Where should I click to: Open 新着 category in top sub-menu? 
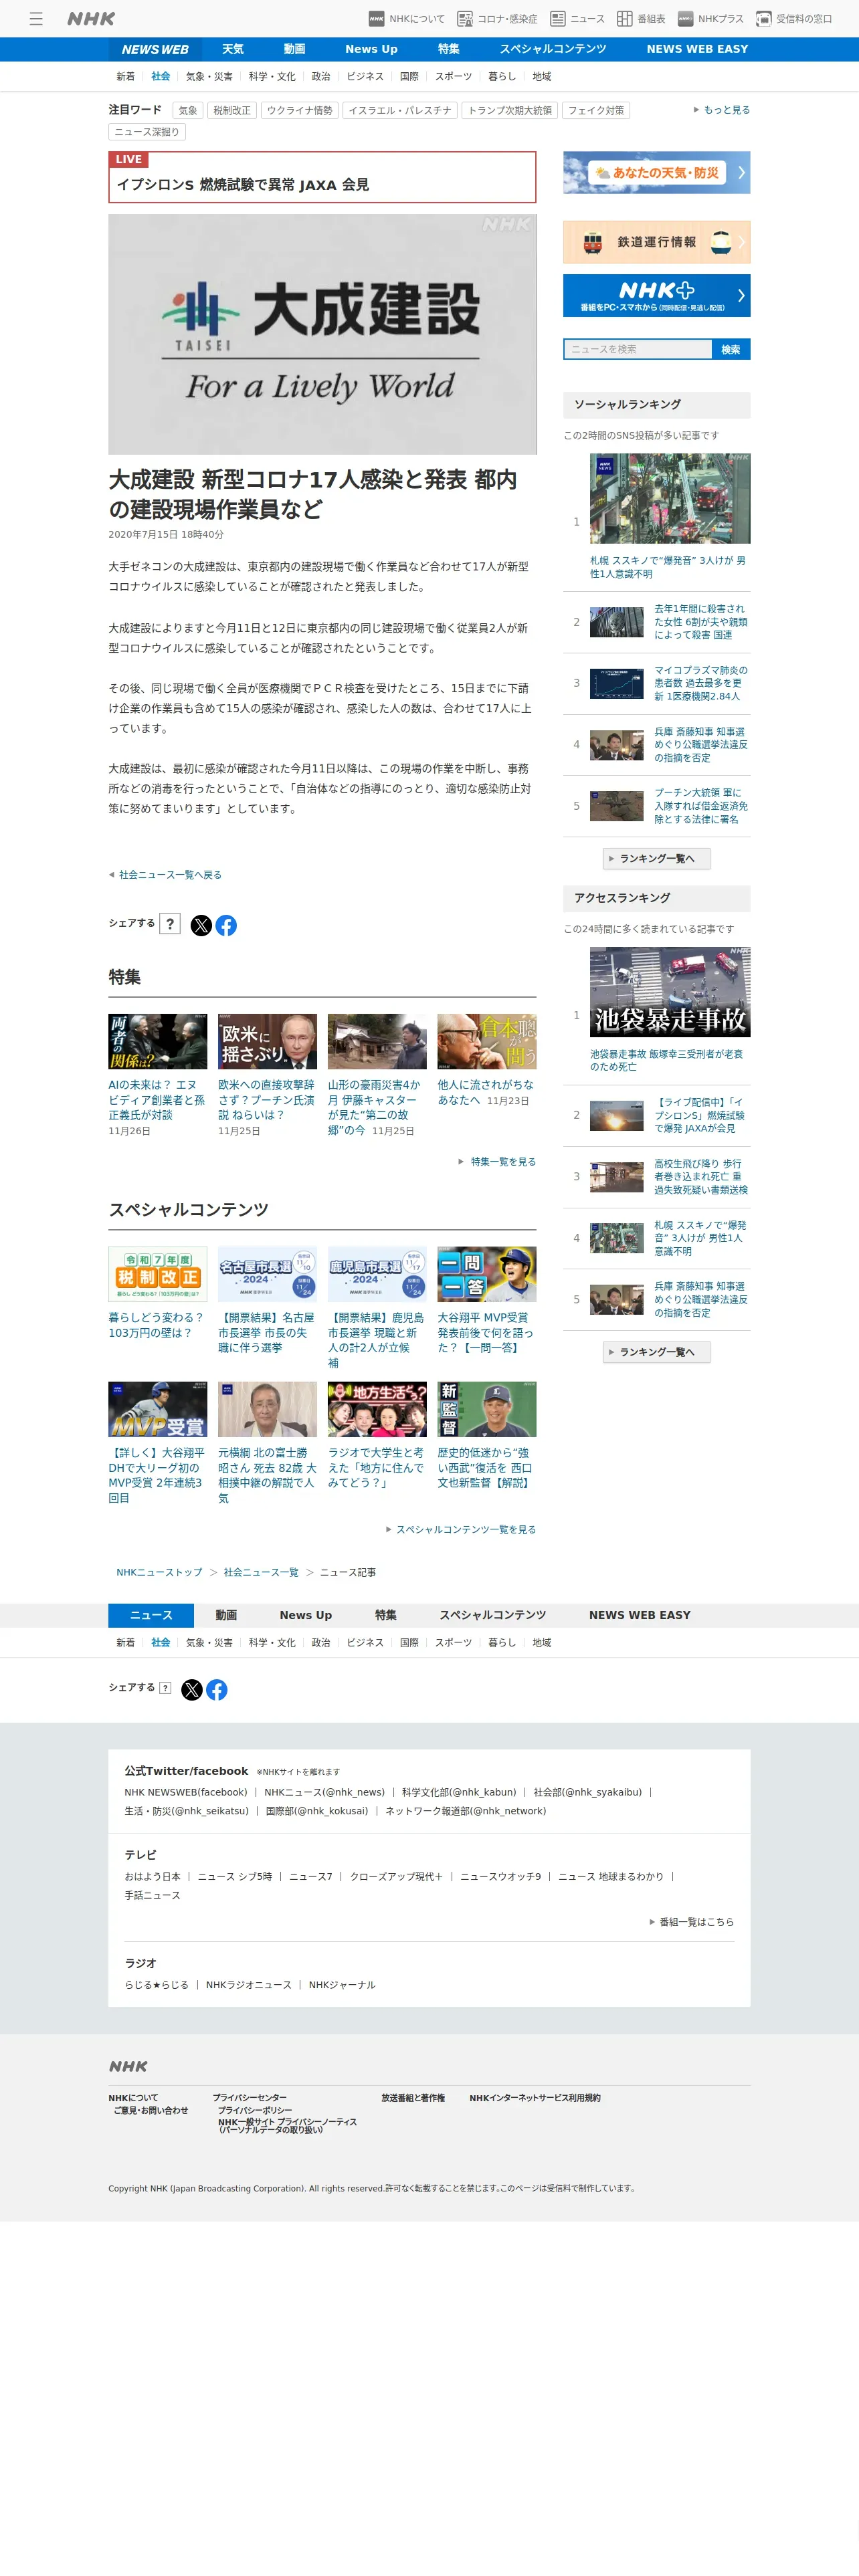point(125,76)
